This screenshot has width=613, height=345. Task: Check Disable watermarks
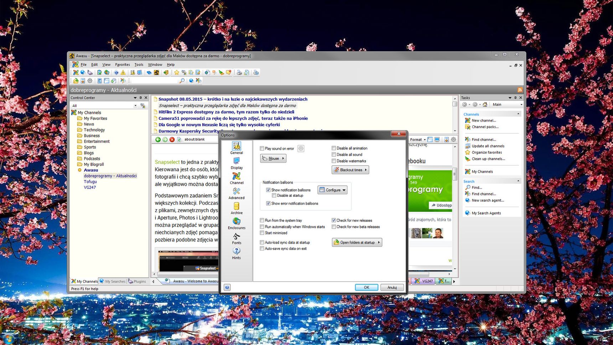pos(334,161)
